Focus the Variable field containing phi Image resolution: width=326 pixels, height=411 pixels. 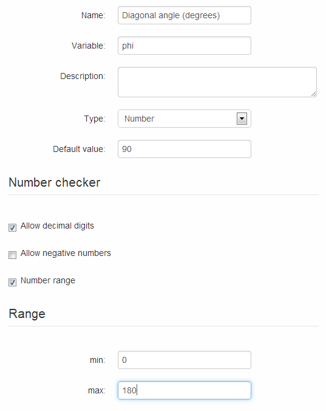pyautogui.click(x=185, y=46)
